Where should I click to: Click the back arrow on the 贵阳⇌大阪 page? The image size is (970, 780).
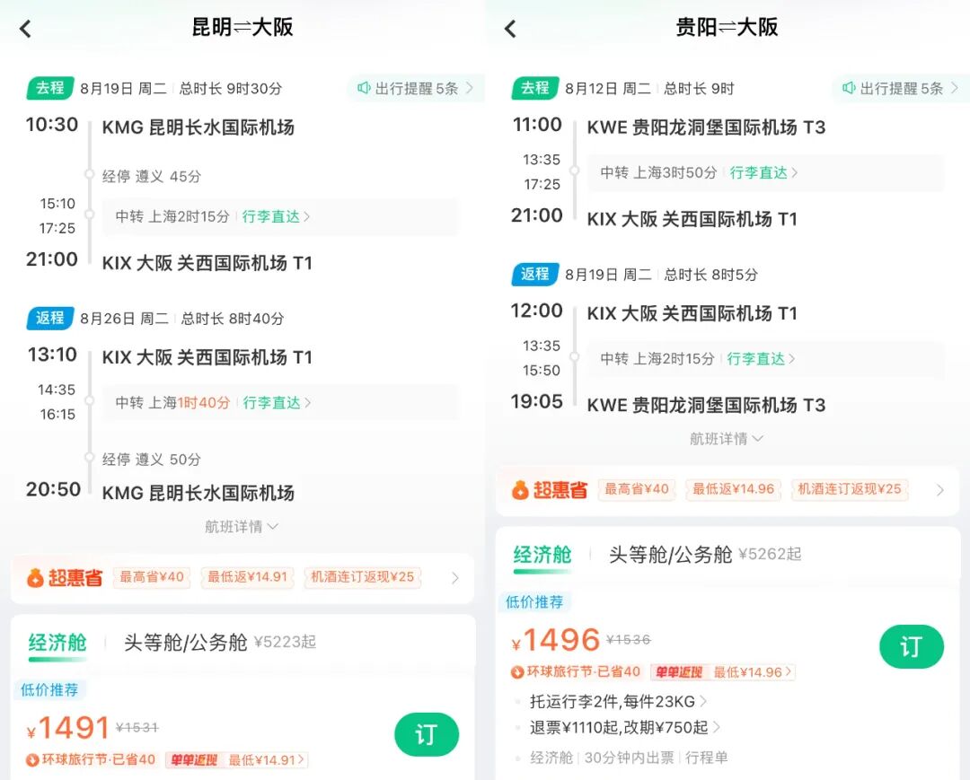509,28
